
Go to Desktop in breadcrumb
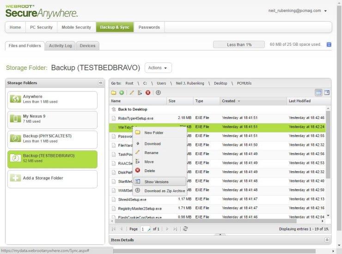pos(220,83)
